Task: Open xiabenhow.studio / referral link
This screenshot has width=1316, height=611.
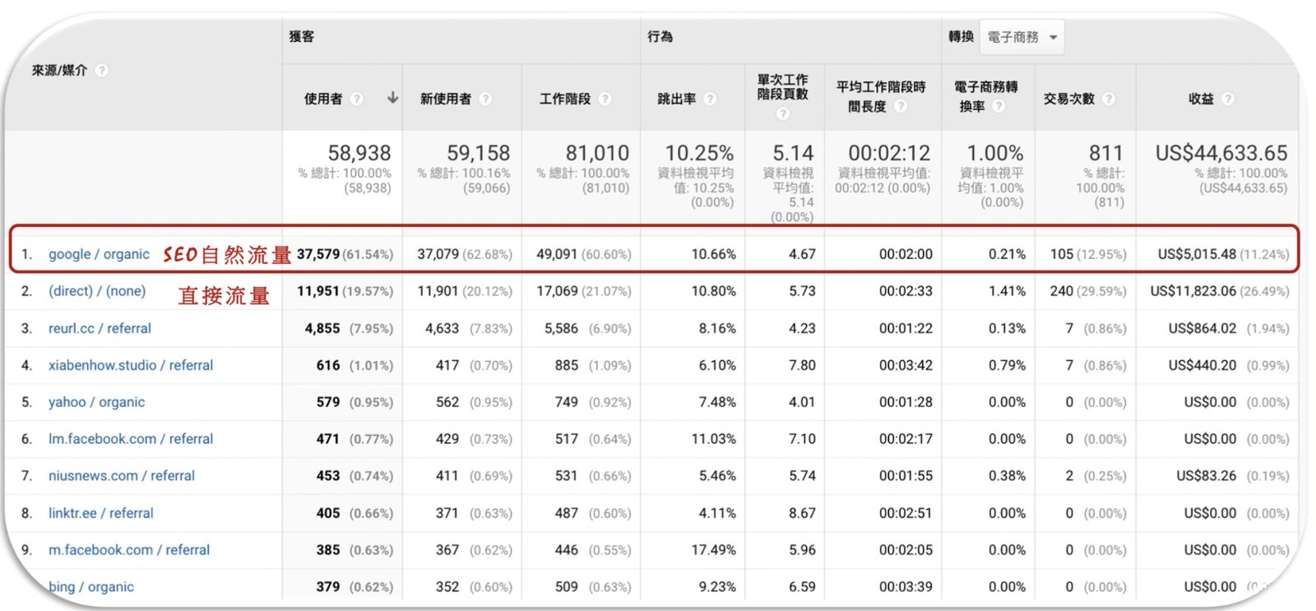Action: coord(131,365)
